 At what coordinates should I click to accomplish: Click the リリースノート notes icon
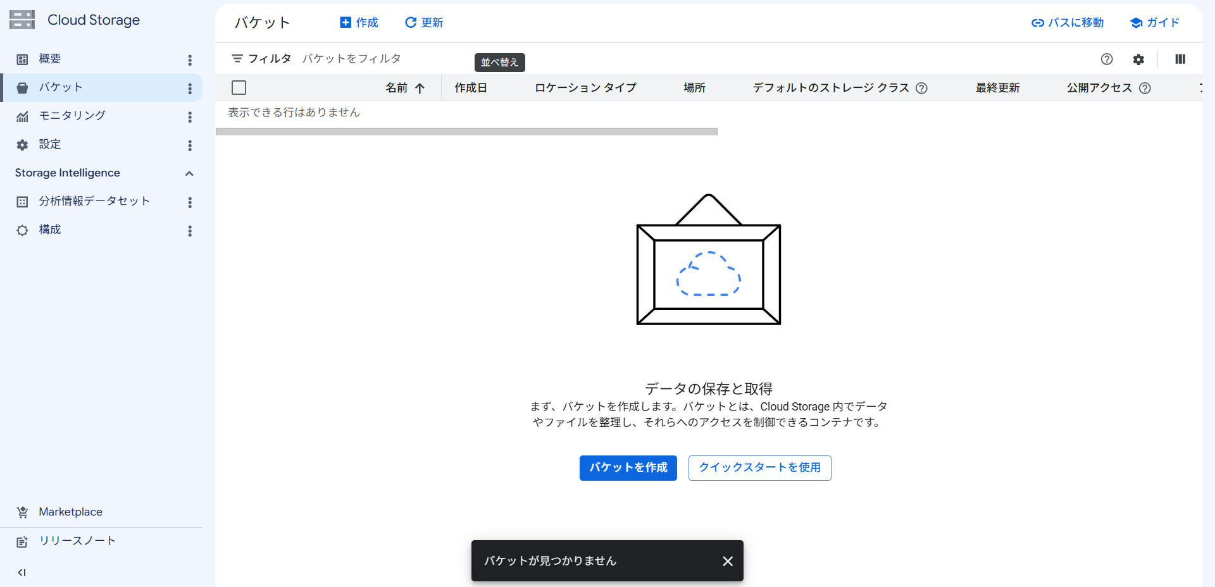click(22, 541)
